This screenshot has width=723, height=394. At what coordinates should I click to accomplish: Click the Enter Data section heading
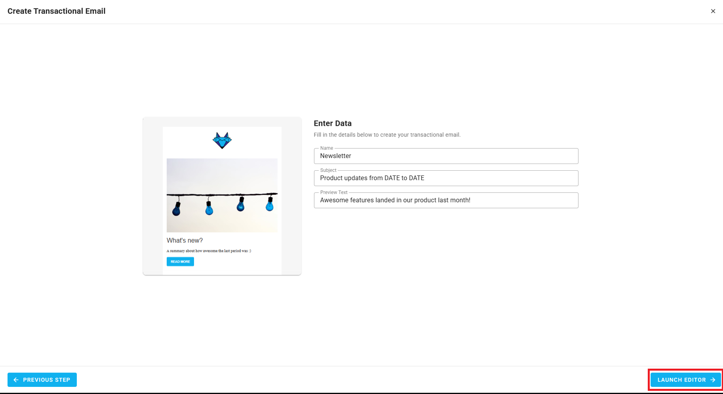pyautogui.click(x=333, y=123)
